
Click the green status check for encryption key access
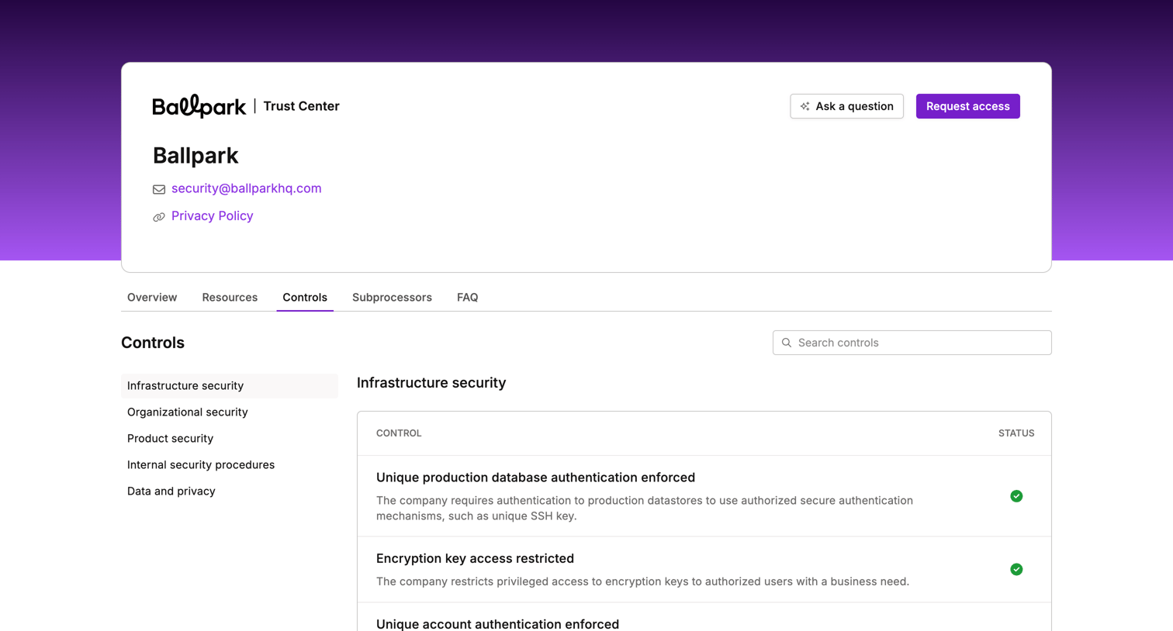coord(1016,569)
